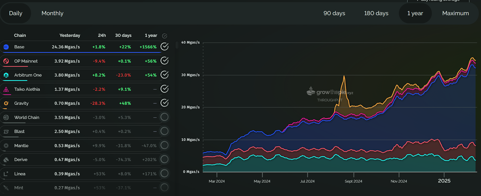Switch to the Monthly view tab
Image resolution: width=481 pixels, height=196 pixels.
pyautogui.click(x=53, y=13)
